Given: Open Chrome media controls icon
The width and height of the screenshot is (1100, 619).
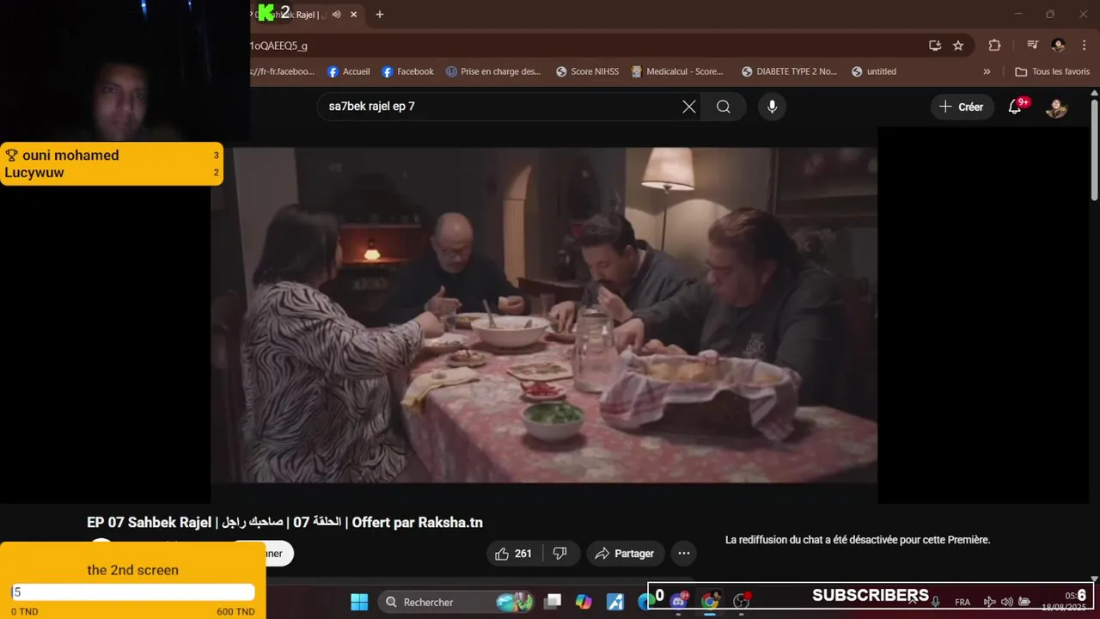Looking at the screenshot, I should click(x=1033, y=46).
